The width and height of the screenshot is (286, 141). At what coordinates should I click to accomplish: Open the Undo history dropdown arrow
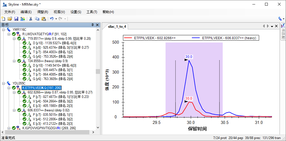(56, 19)
